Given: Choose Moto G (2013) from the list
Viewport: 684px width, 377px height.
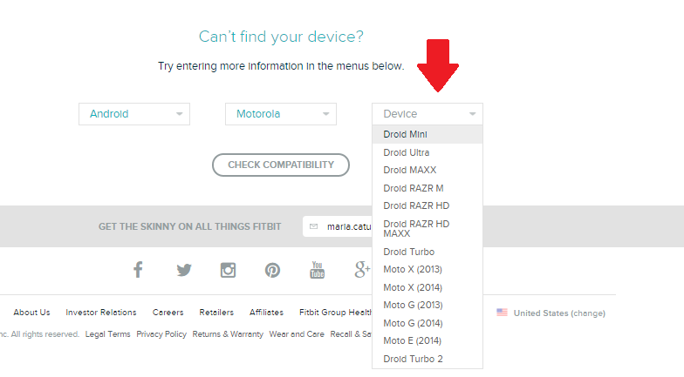Looking at the screenshot, I should [427, 305].
